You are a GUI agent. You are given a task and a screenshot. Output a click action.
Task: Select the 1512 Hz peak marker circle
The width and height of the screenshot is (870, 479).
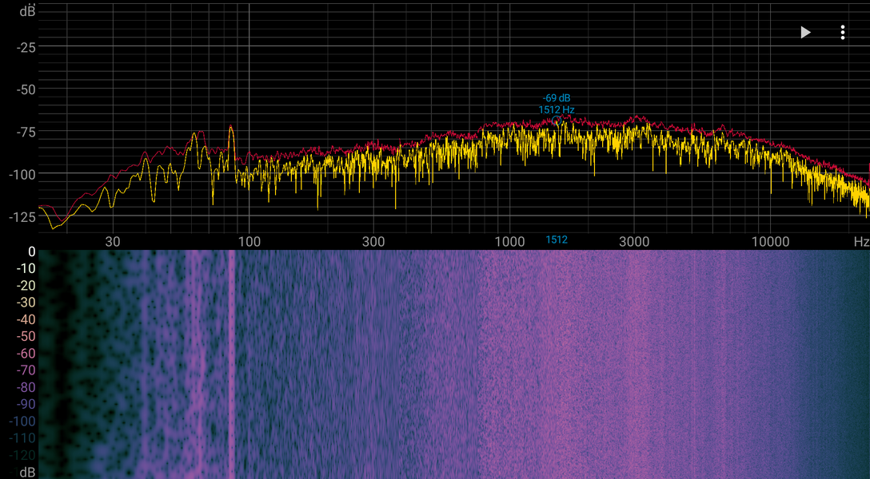tap(556, 121)
